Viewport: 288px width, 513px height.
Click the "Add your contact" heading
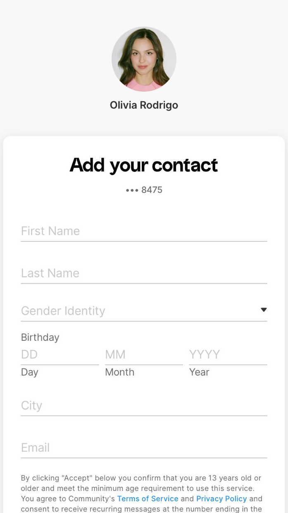pyautogui.click(x=144, y=165)
